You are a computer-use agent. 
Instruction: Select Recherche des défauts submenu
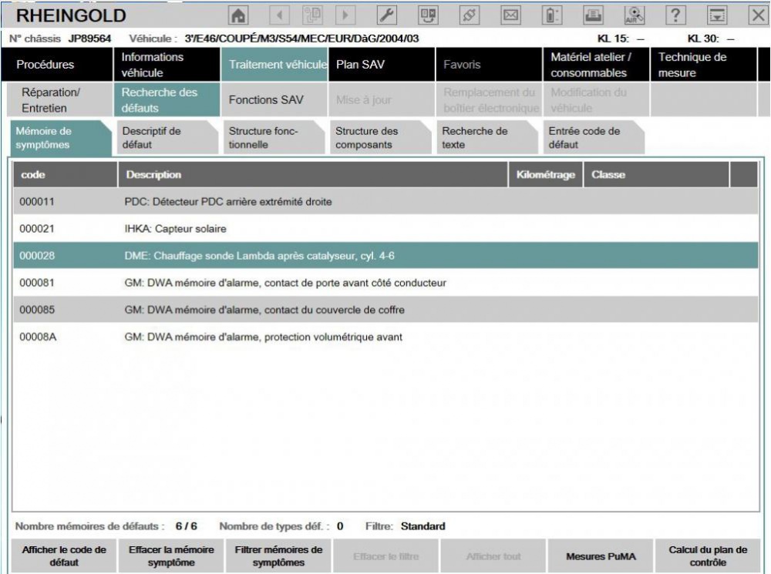(x=167, y=99)
